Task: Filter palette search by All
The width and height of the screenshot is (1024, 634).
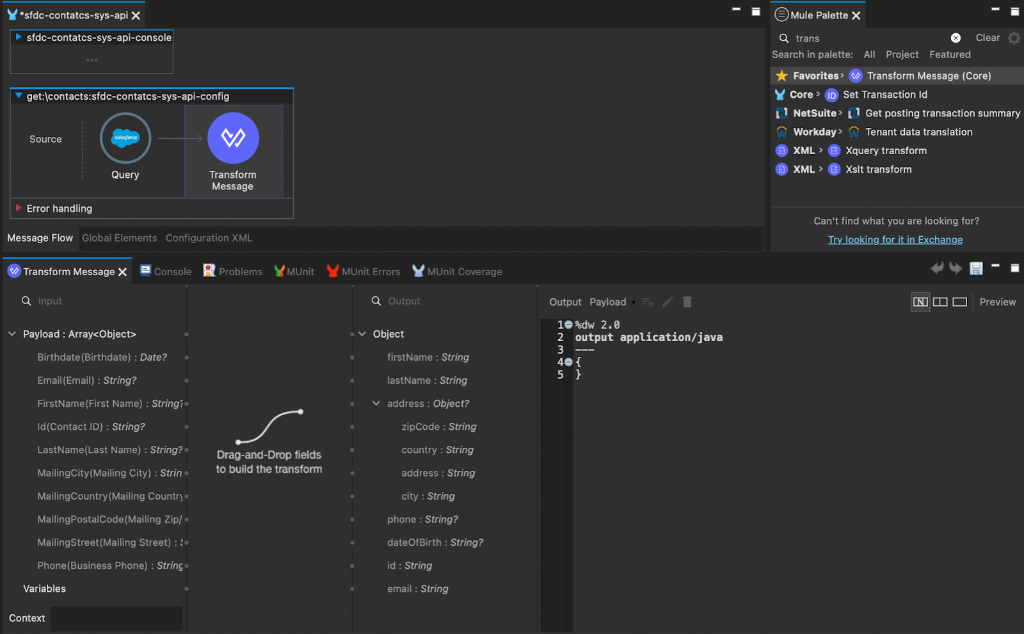Action: (869, 55)
